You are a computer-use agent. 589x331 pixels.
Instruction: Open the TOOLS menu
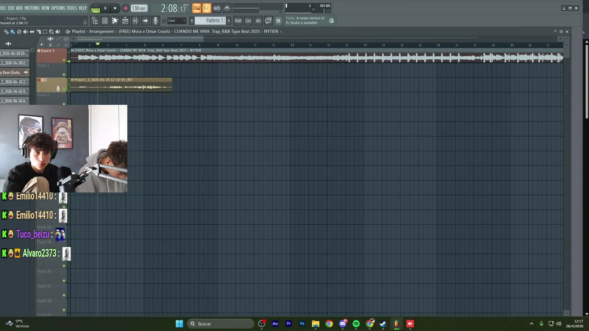coord(72,8)
